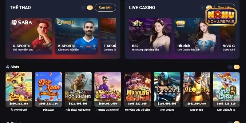This screenshot has height=123, width=246.
Task: Go to previous Thể Thao carousel page
Action: 83,7
